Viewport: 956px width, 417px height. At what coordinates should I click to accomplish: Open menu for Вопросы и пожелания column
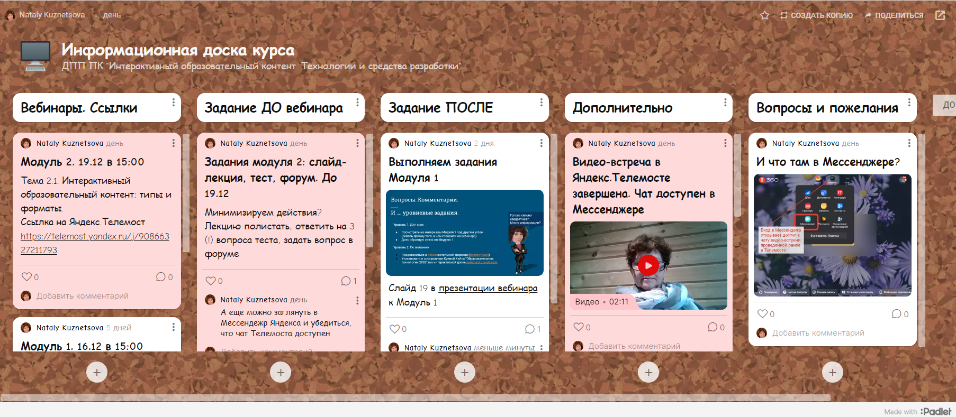[x=909, y=103]
